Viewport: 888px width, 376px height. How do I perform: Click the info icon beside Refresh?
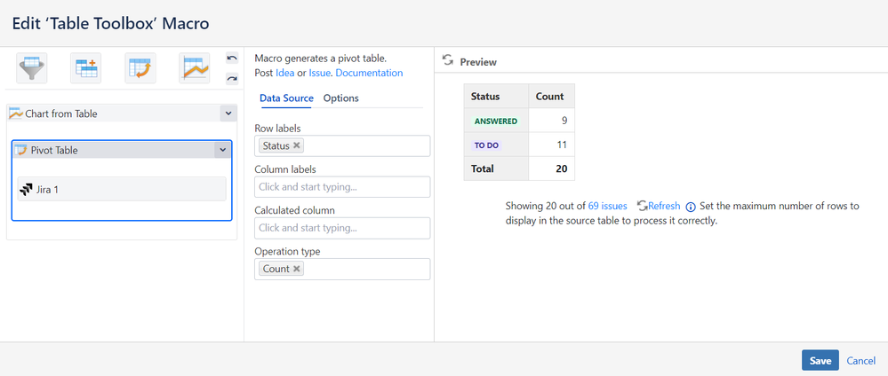click(x=690, y=207)
